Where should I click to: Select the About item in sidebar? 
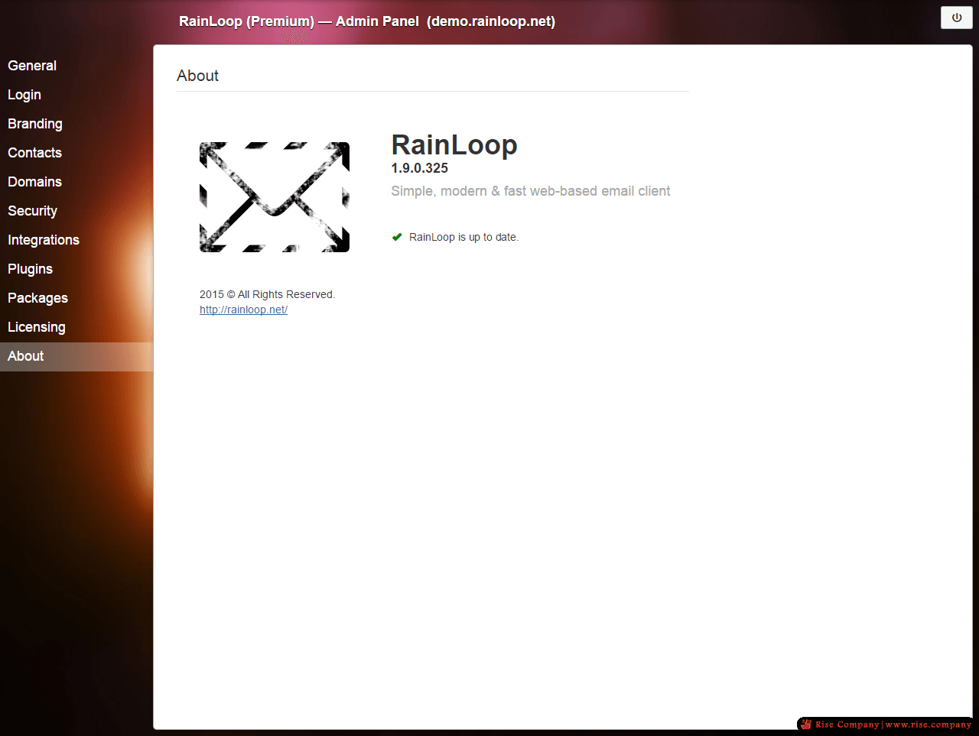tap(76, 356)
